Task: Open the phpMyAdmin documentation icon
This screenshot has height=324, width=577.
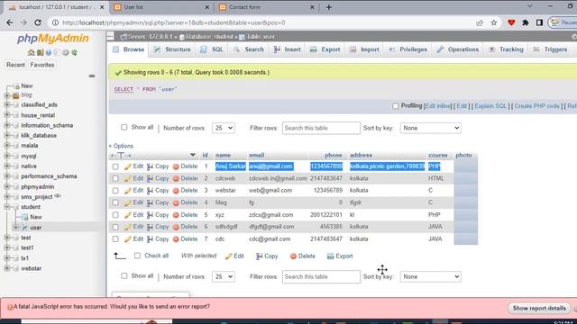Action: point(49,52)
